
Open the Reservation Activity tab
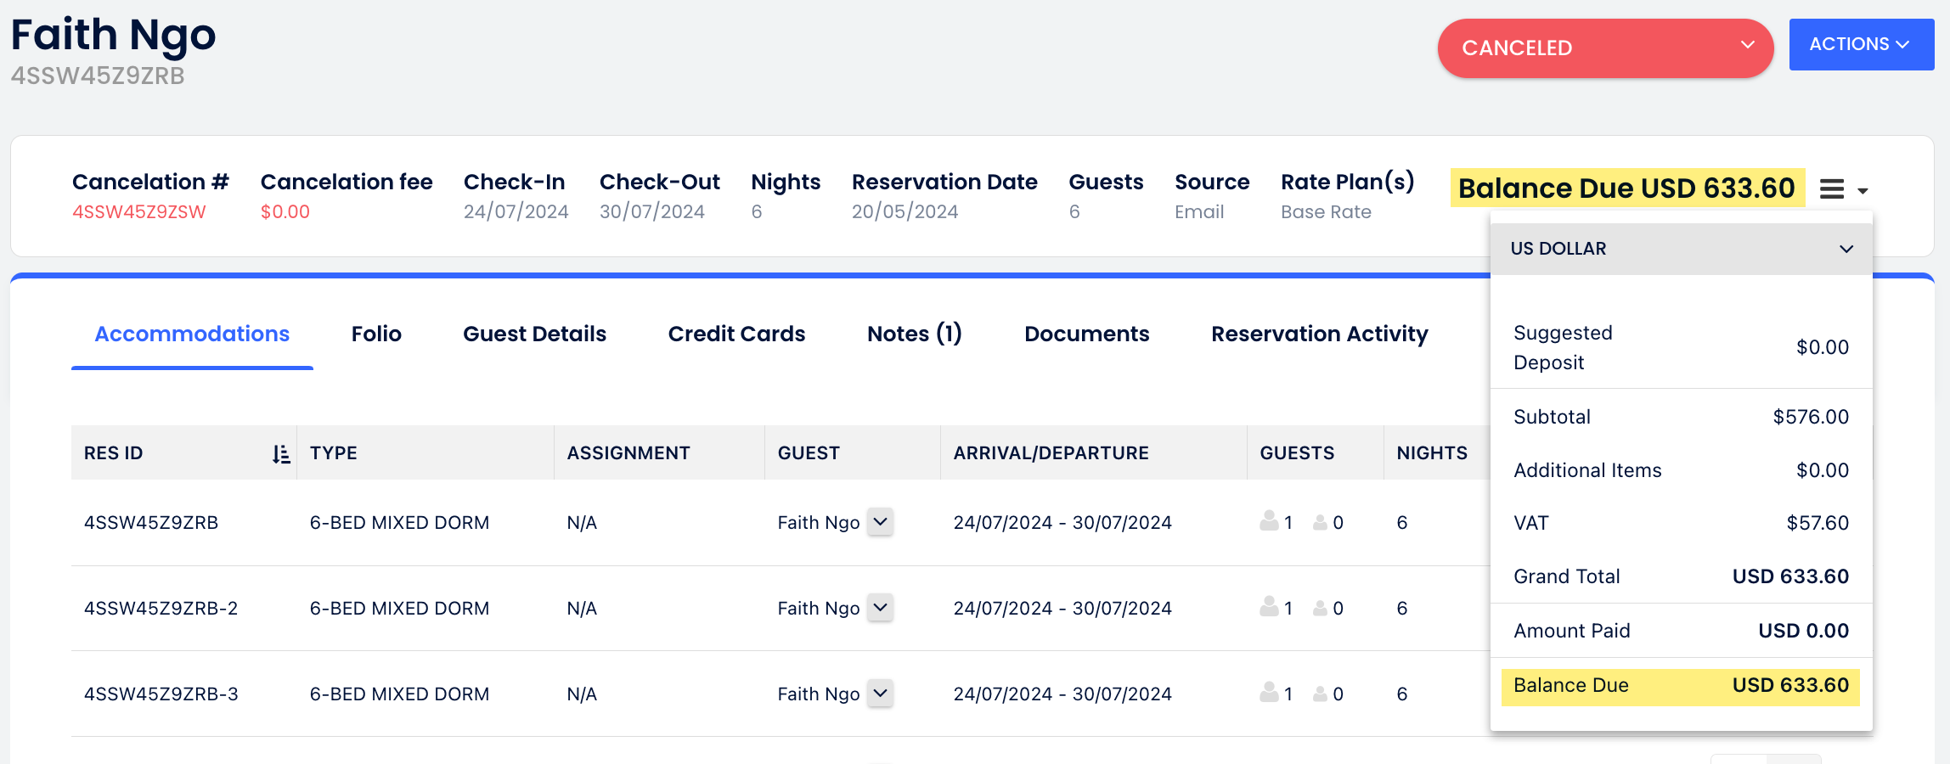pyautogui.click(x=1319, y=334)
